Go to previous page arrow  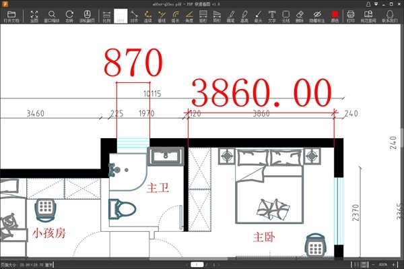pyautogui.click(x=187, y=264)
